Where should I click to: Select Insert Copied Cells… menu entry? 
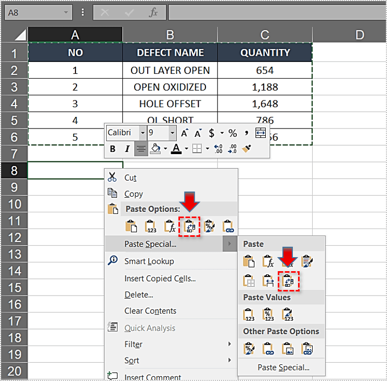pos(160,278)
